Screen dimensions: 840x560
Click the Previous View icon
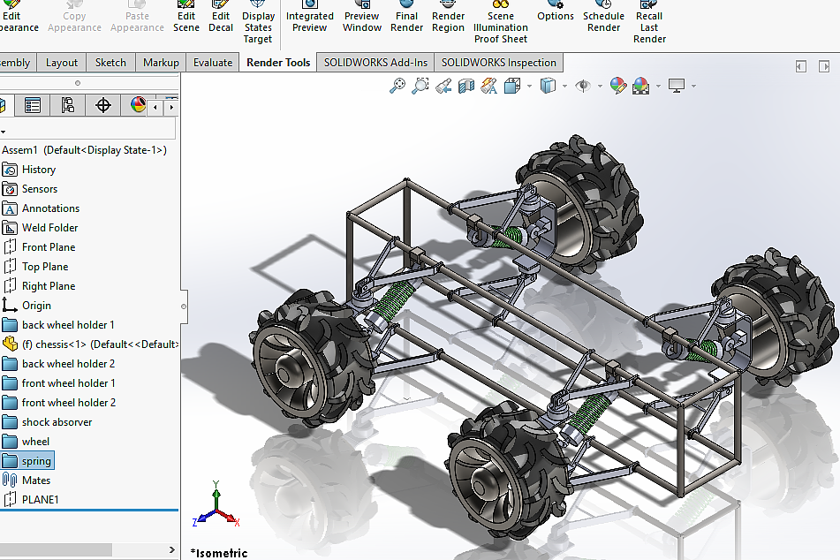click(x=443, y=86)
